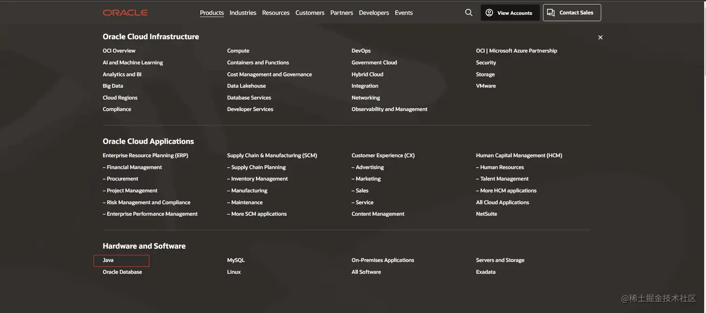Viewport: 706px width, 313px height.
Task: Open All Cloud Applications
Action: point(502,202)
